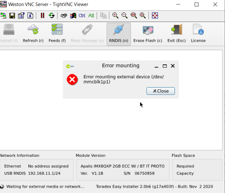This screenshot has width=225, height=193.
Task: Click the 'Flash Space' heading
Action: (183, 155)
